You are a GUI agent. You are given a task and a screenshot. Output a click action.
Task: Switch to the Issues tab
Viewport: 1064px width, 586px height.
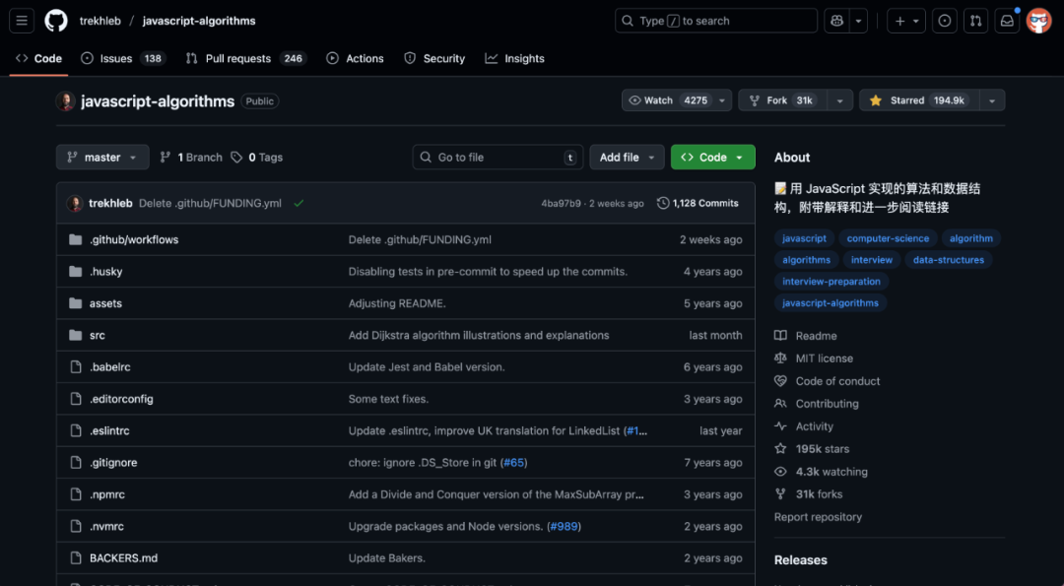click(123, 59)
